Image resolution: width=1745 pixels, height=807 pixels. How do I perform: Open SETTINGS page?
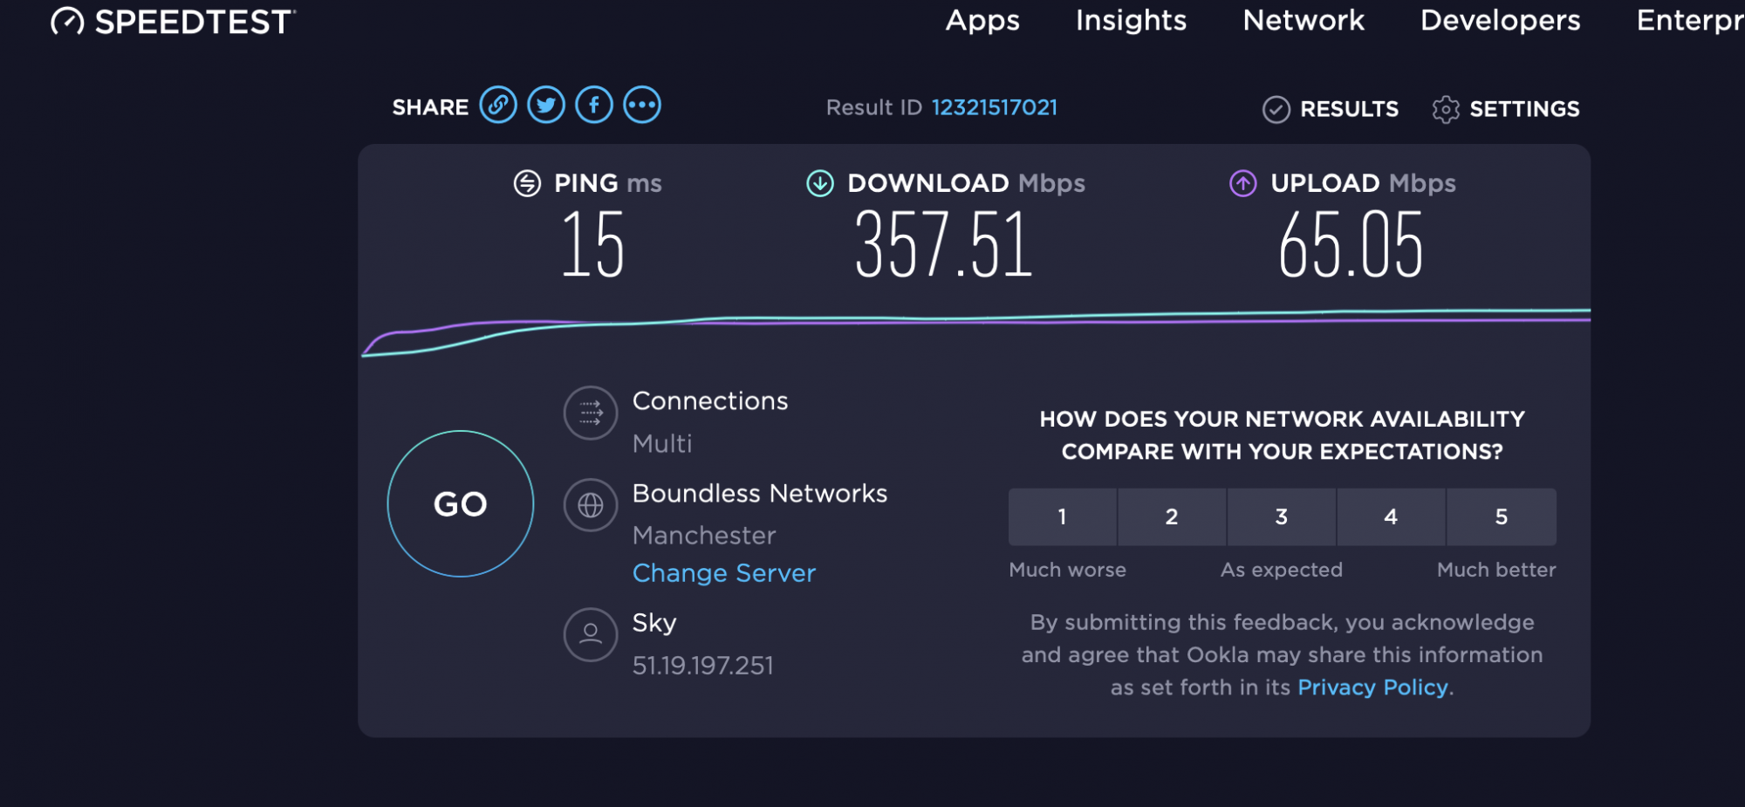(x=1524, y=109)
